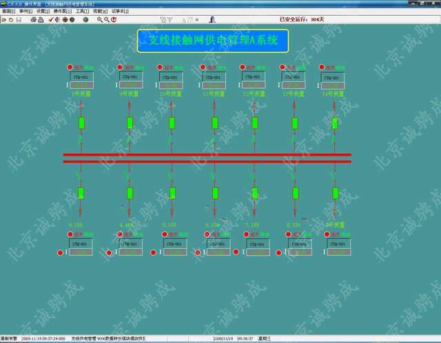Image resolution: width=441 pixels, height=343 pixels.
Task: Click the round icon right of red checkmark
Action: click(x=57, y=20)
